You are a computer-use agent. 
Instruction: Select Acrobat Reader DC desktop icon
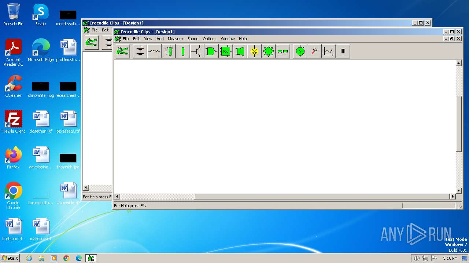click(x=13, y=53)
